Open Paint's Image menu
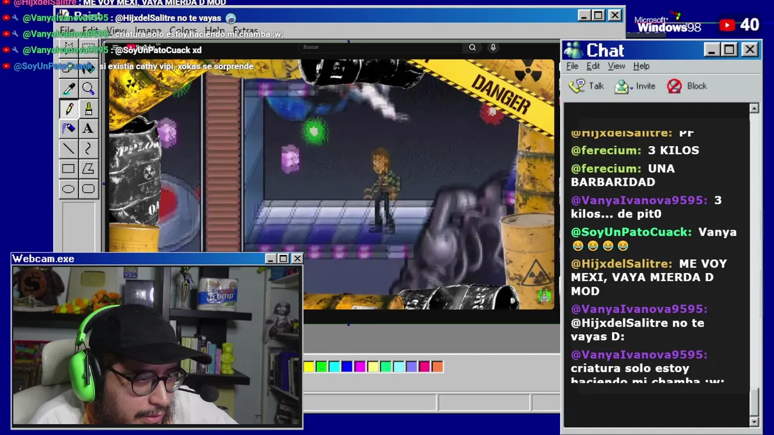 pos(148,30)
